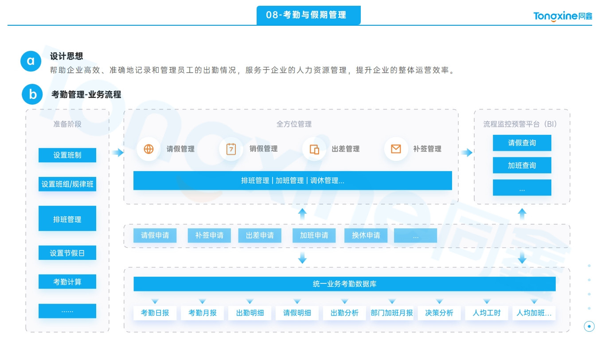The height and width of the screenshot is (341, 601).
Task: Click the briefcase icon for 出差管理
Action: [313, 149]
